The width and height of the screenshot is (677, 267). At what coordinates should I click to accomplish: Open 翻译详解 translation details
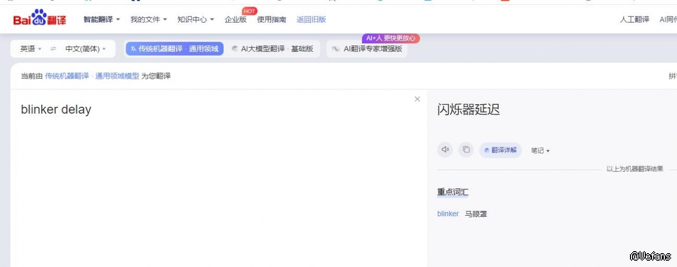coord(500,150)
